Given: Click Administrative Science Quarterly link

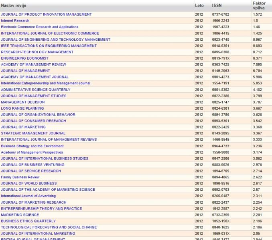Looking at the screenshot, I should [36, 90].
